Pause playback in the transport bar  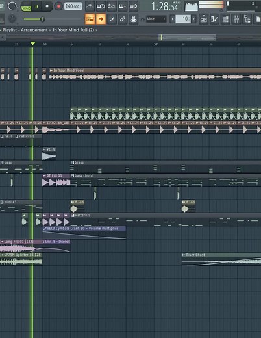pyautogui.click(x=37, y=6)
